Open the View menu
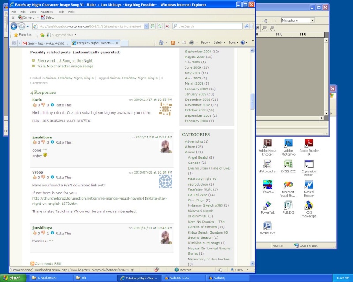This screenshot has width=353, height=282. point(33,12)
